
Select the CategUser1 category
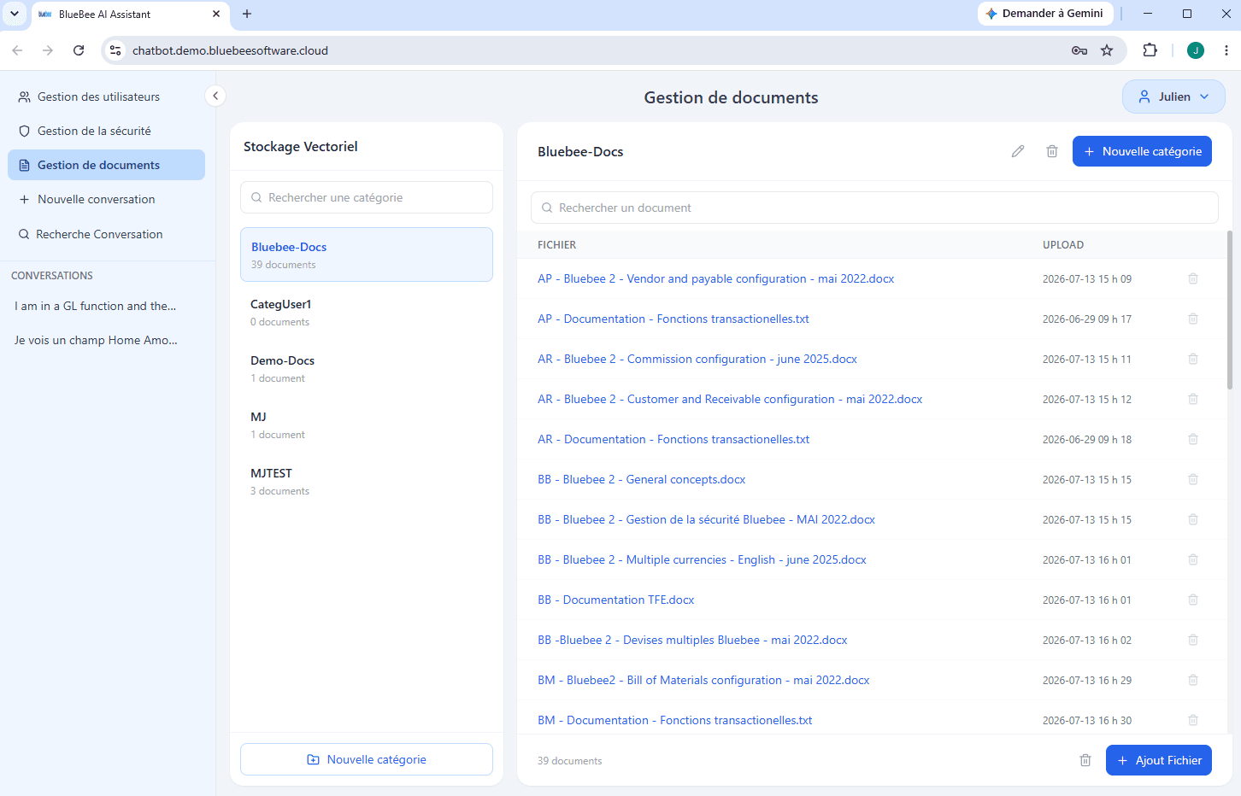(x=367, y=312)
